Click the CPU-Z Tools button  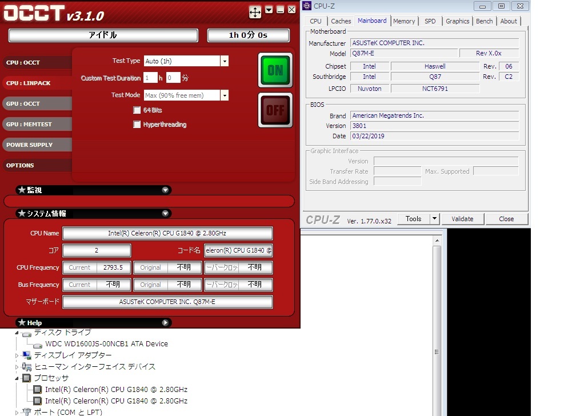[413, 219]
